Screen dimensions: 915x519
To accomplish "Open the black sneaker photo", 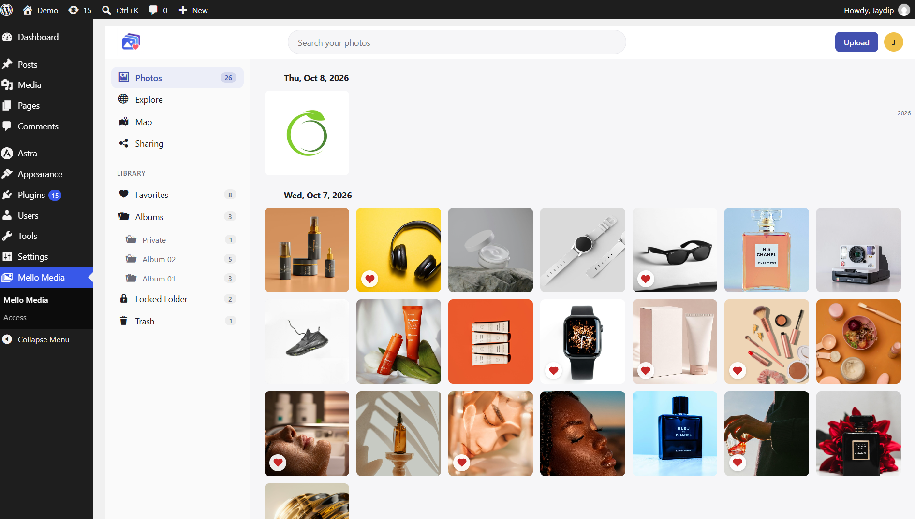I will tap(307, 341).
